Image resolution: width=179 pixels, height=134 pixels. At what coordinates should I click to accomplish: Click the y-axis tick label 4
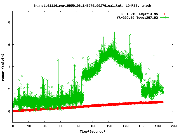(x=9, y=67)
